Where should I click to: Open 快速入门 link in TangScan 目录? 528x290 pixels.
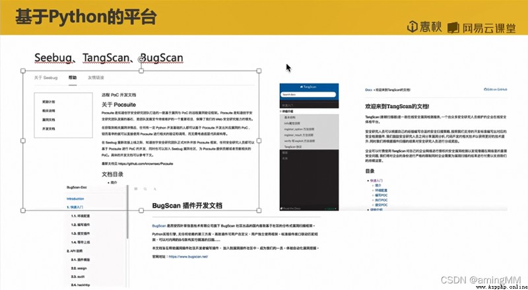376,181
